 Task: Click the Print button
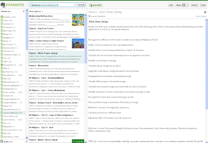pyautogui.click(x=203, y=5)
